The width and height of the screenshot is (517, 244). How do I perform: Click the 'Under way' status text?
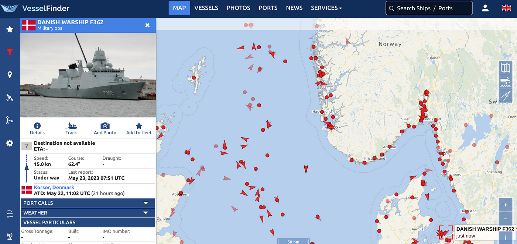tap(47, 178)
